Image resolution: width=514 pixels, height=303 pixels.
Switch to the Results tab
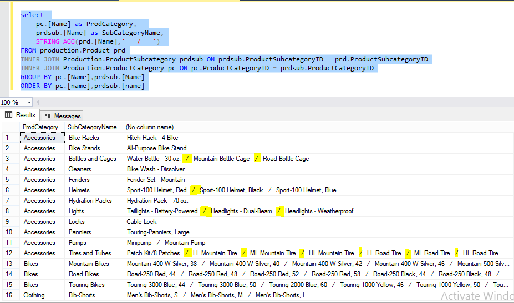pos(20,115)
